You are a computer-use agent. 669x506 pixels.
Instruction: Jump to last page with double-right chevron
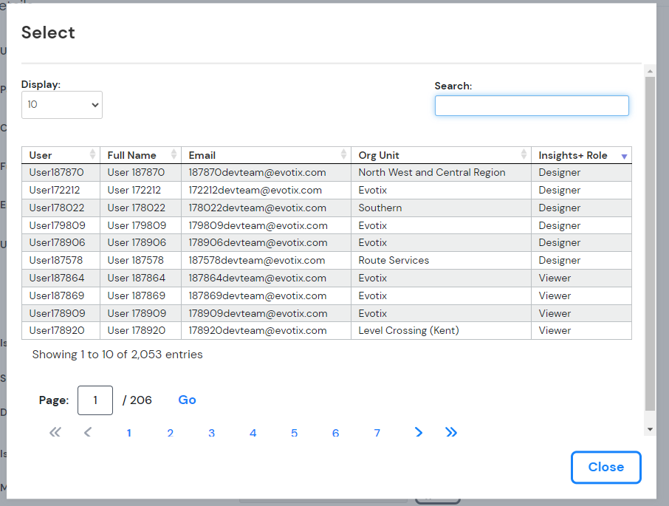pyautogui.click(x=451, y=432)
